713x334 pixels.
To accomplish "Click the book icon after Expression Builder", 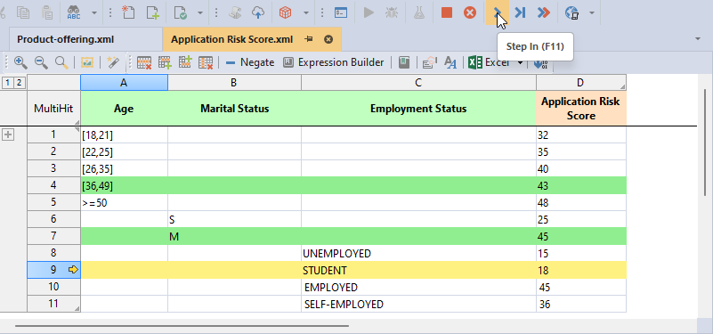I will [404, 62].
